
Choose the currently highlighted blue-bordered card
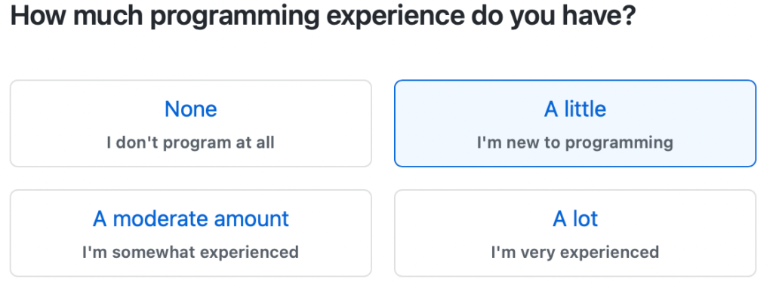tap(574, 124)
